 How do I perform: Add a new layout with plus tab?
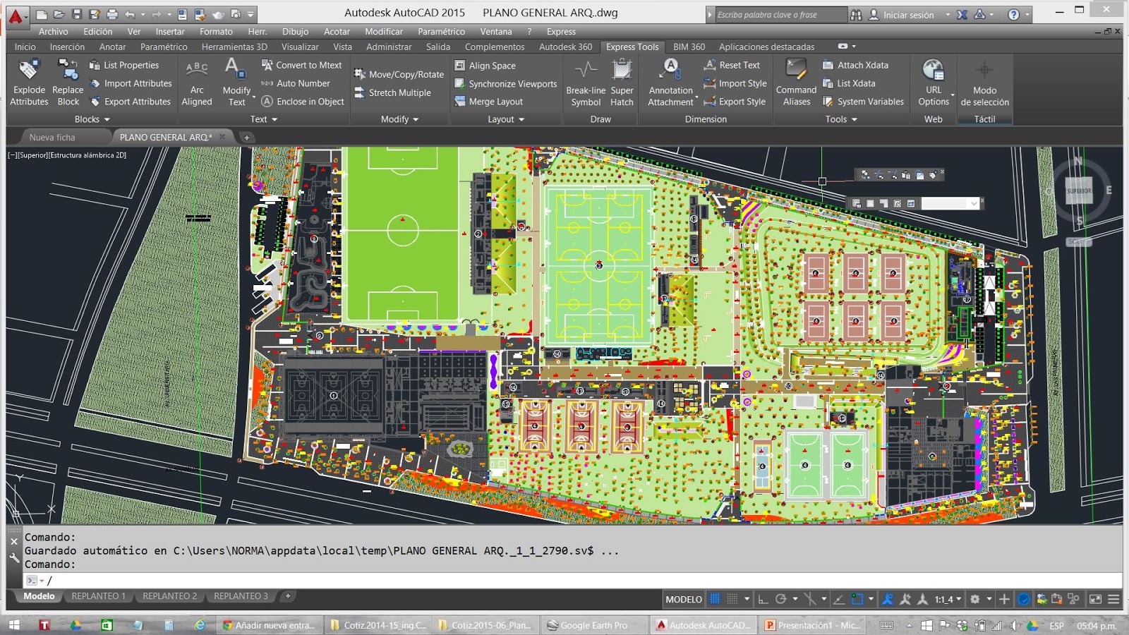(x=288, y=596)
